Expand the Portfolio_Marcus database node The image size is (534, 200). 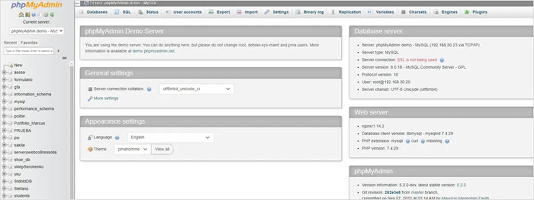click(x=4, y=123)
